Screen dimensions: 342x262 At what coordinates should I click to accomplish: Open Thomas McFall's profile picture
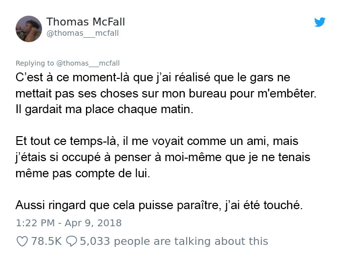coord(29,29)
